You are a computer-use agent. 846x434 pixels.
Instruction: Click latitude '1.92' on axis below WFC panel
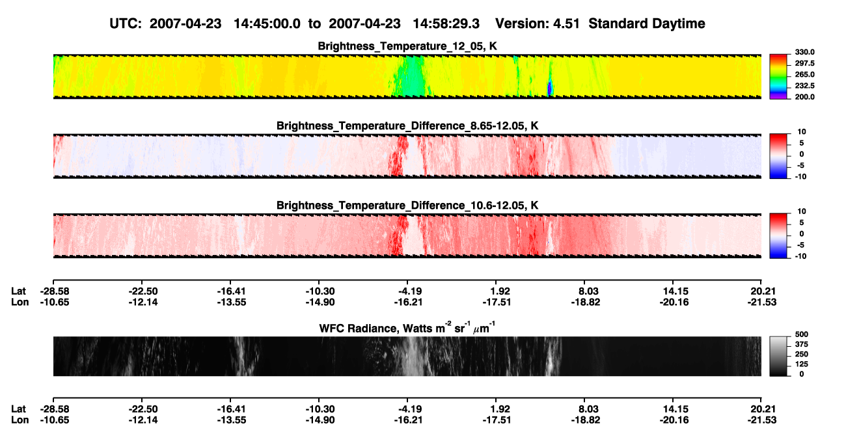coord(497,409)
